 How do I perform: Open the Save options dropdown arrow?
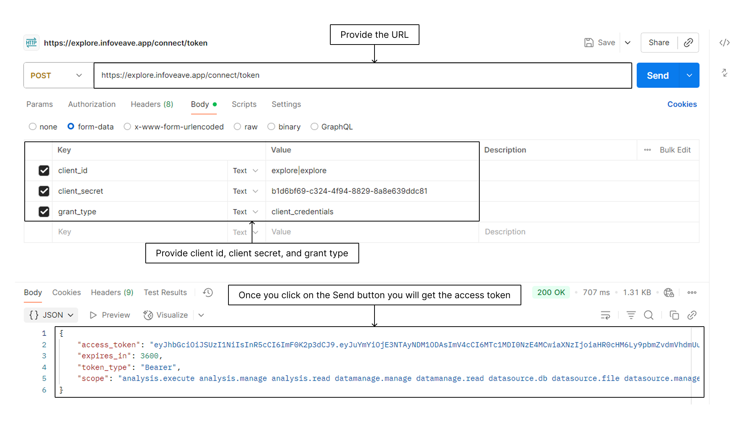[x=628, y=43]
